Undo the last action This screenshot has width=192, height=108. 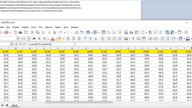[x=61, y=32]
